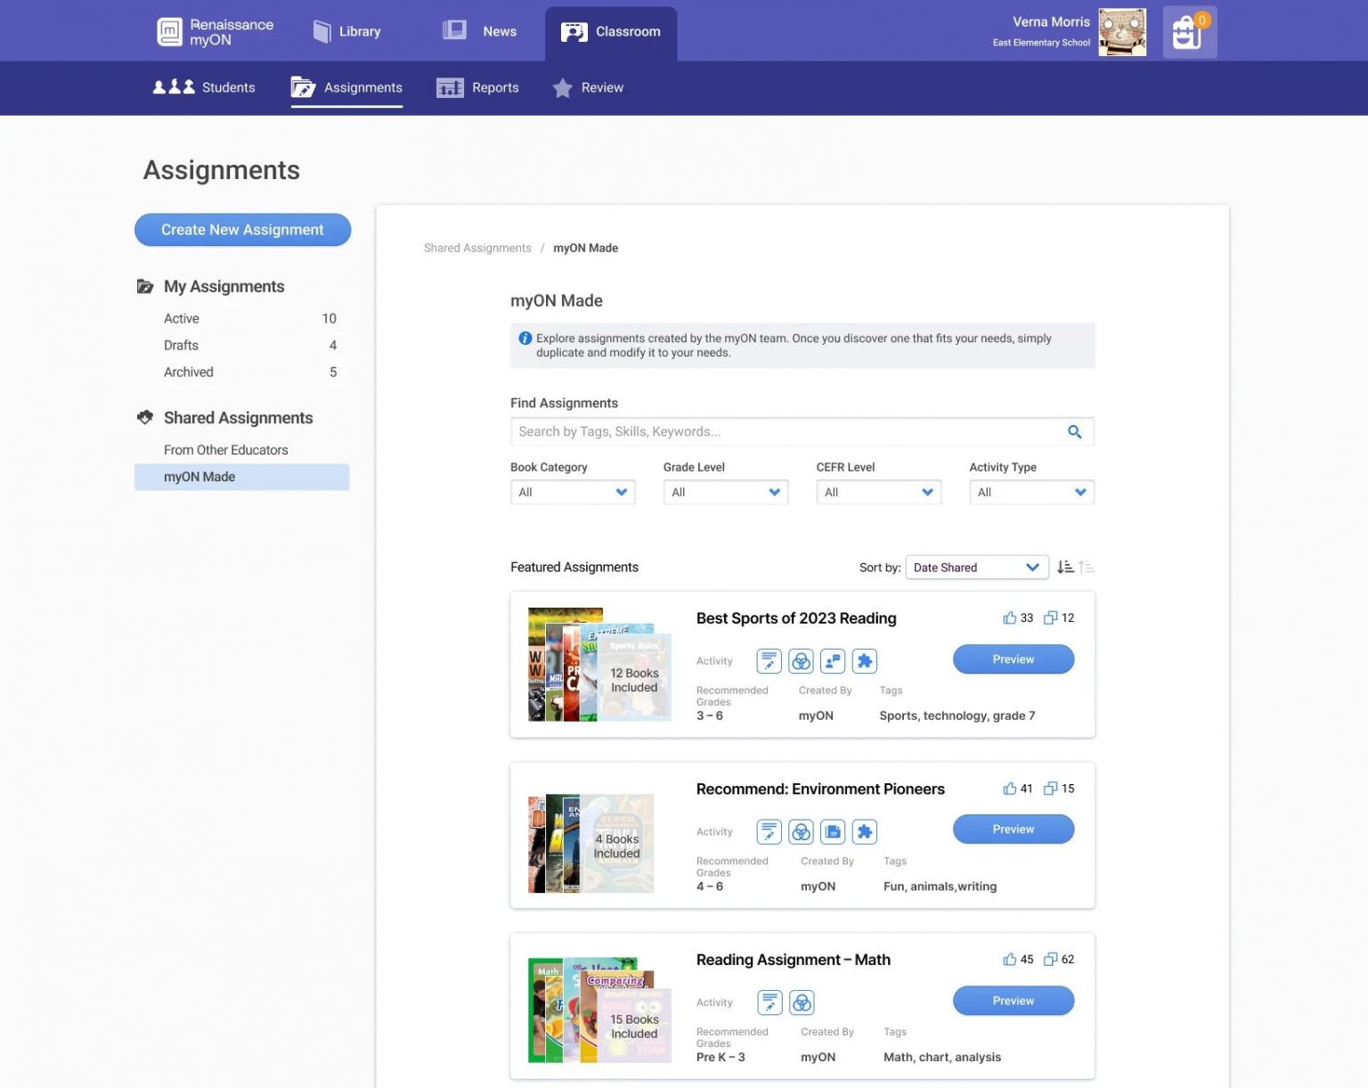Switch to the Library tab

click(x=347, y=32)
